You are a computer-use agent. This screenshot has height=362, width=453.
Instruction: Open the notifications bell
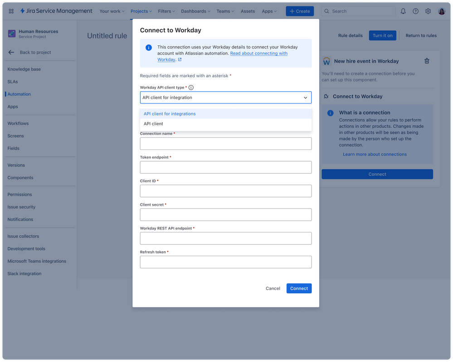[x=403, y=11]
